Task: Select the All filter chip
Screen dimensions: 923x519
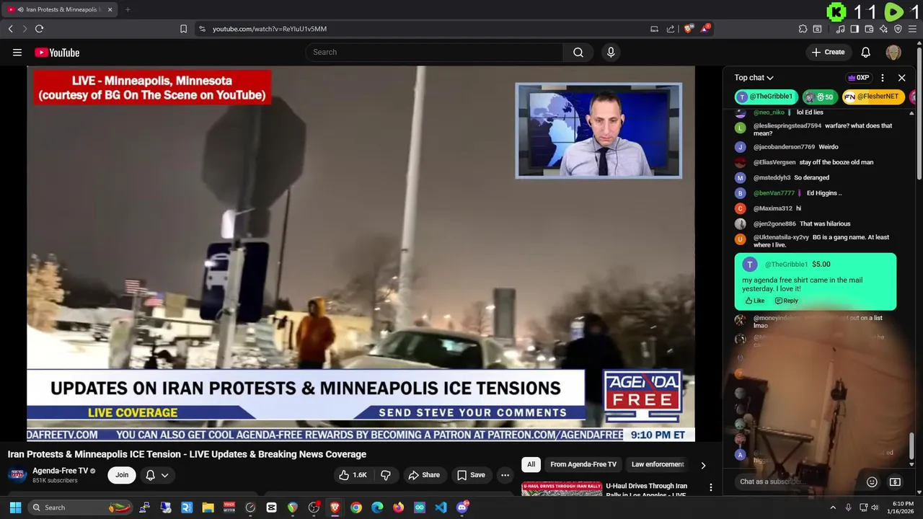Action: tap(531, 464)
